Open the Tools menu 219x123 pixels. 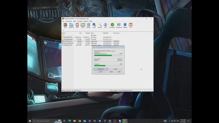(x=75, y=21)
